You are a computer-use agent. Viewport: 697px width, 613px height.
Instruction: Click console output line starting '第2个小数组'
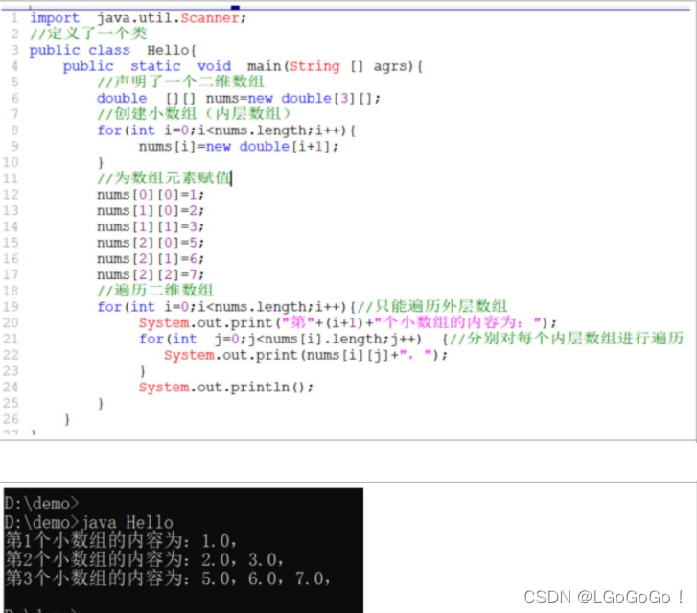point(144,559)
